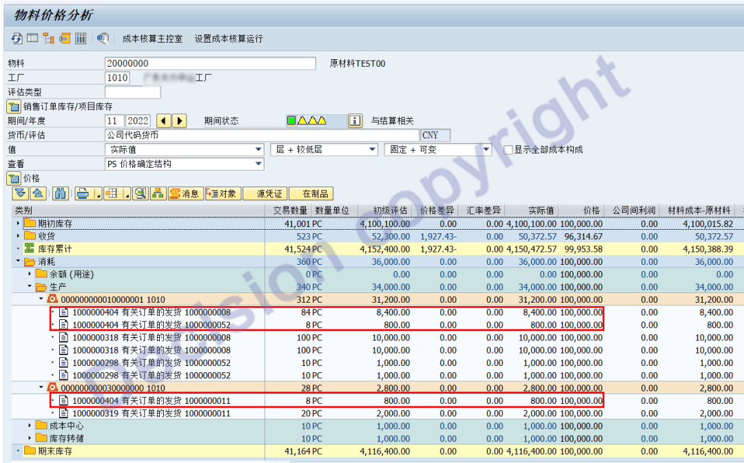Select document 1000000319 有关订单的发货 row
The image size is (744, 463).
click(x=378, y=413)
